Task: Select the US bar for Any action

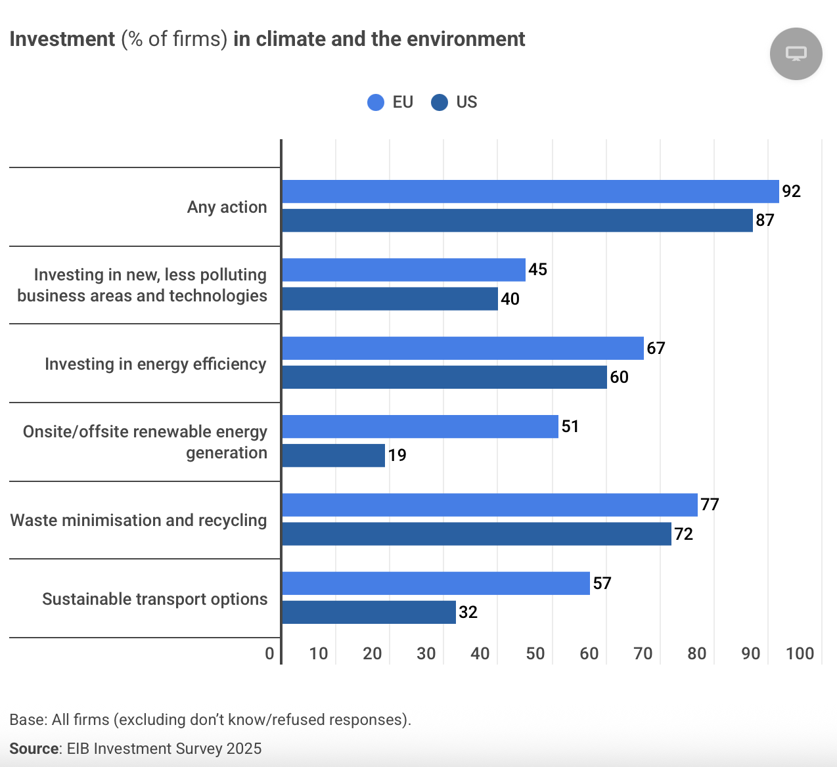Action: pyautogui.click(x=517, y=221)
